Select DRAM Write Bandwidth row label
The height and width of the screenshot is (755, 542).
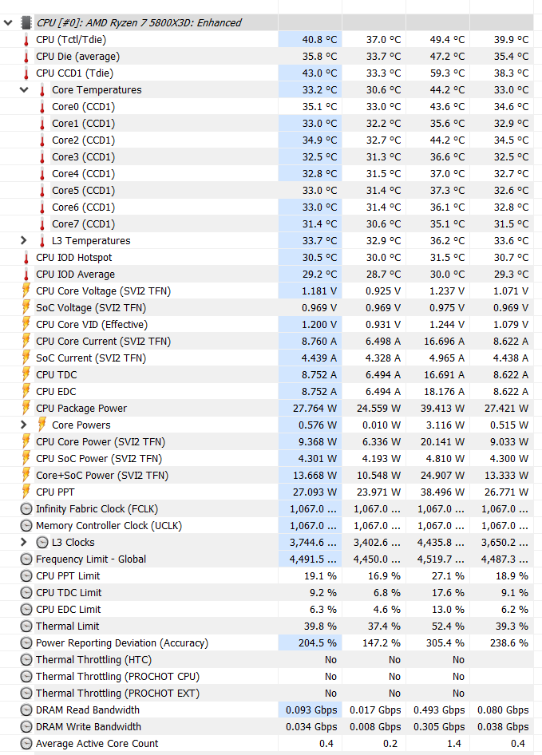(88, 726)
